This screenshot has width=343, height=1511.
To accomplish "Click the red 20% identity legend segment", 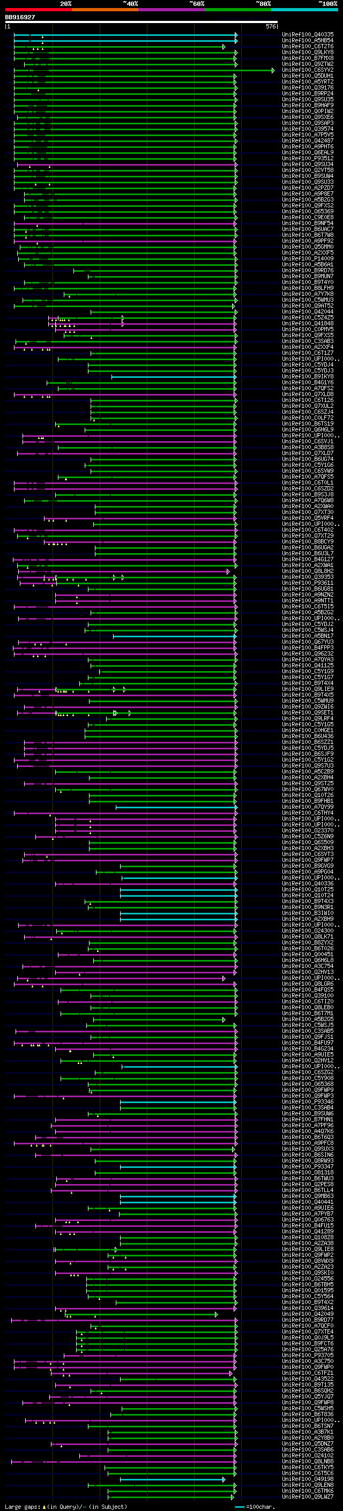I will tap(38, 10).
